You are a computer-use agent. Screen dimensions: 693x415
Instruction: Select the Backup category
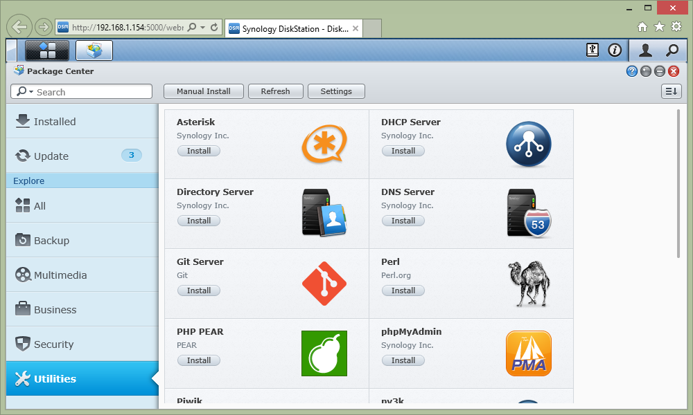(82, 241)
